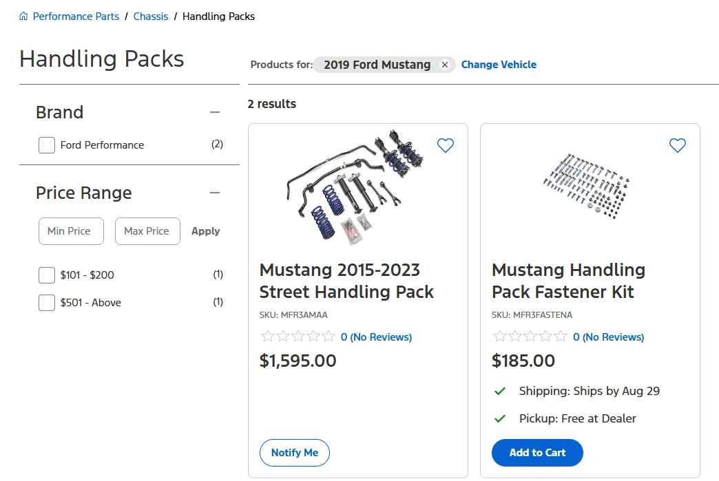Apply the entered price range
This screenshot has width=719, height=481.
[205, 231]
